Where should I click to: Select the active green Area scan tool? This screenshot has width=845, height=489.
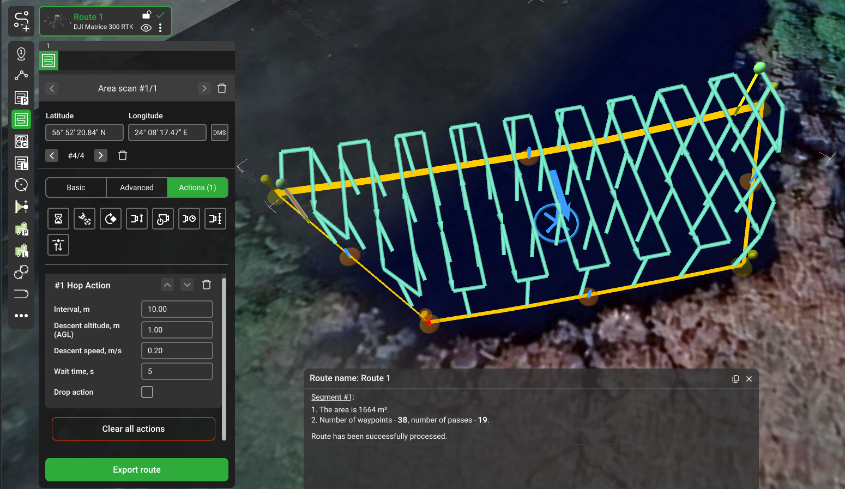21,119
